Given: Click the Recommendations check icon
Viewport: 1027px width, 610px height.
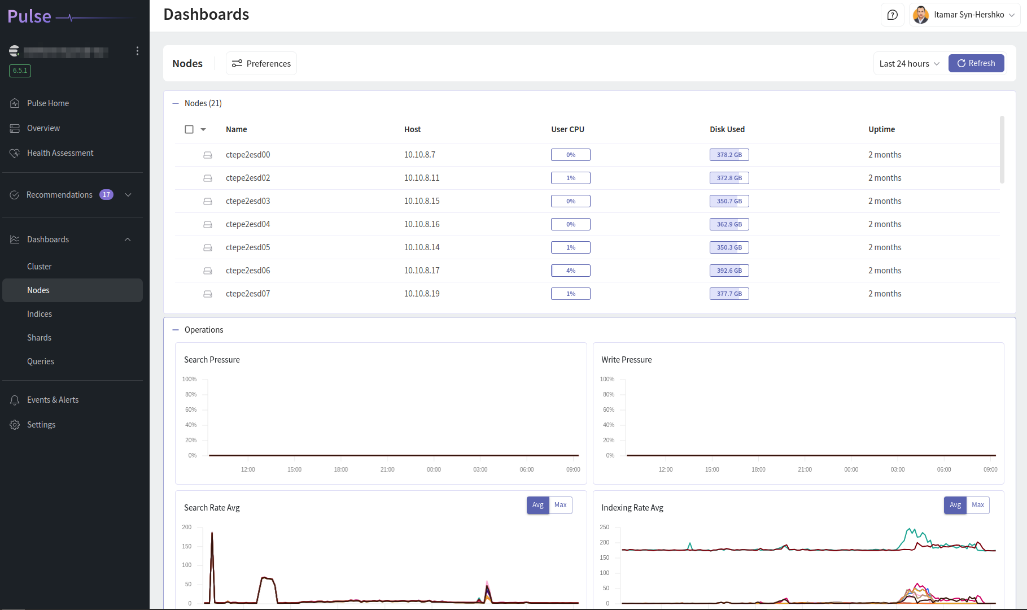Looking at the screenshot, I should pos(15,195).
